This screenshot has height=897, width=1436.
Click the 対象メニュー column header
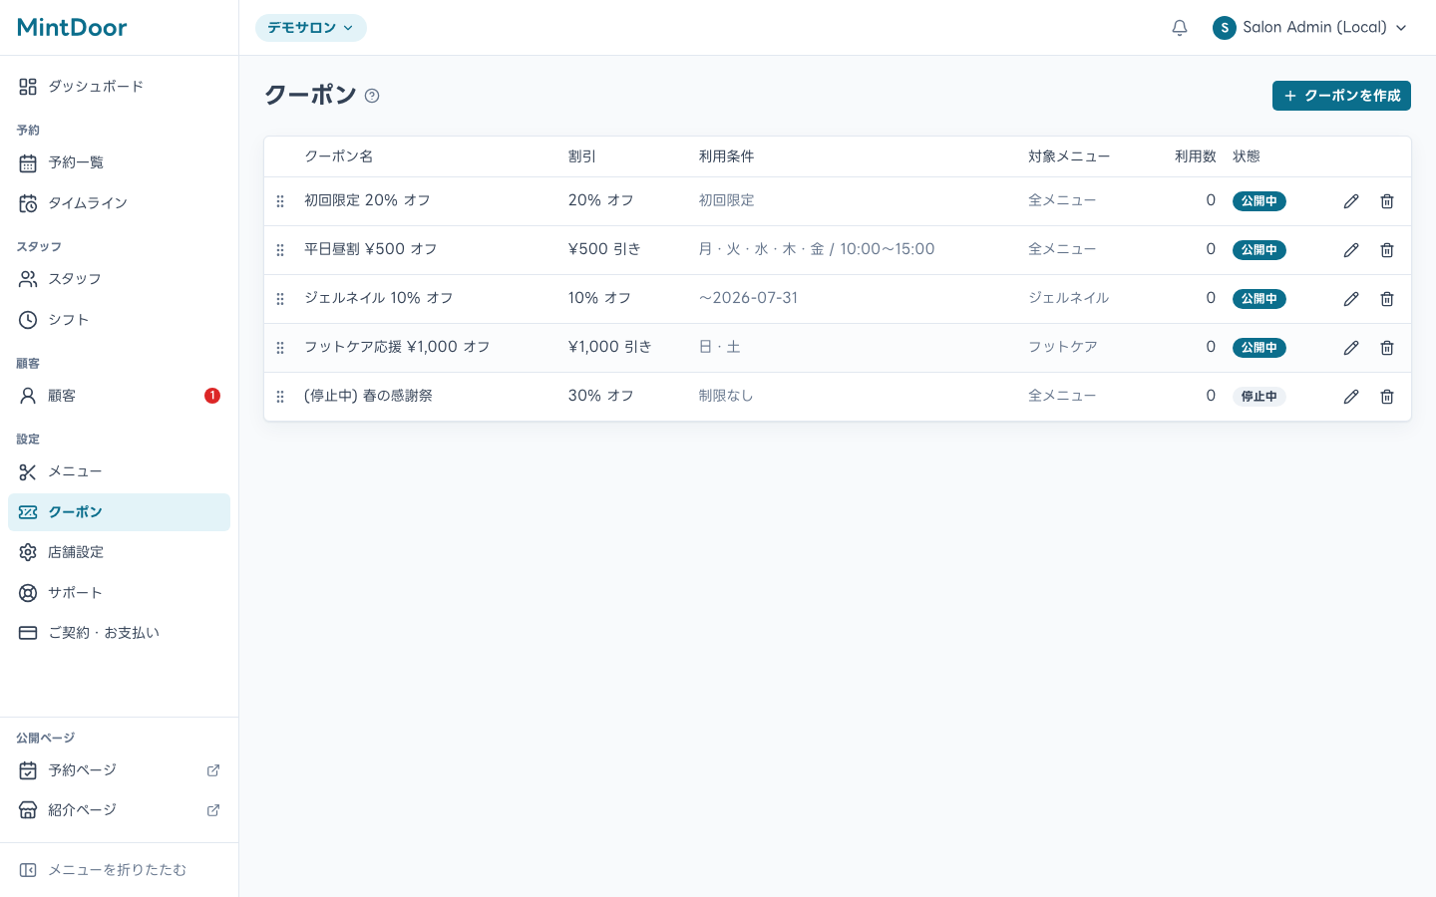pos(1069,156)
